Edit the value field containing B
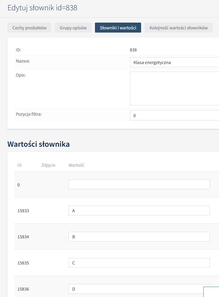The height and width of the screenshot is (297, 219). (x=139, y=237)
